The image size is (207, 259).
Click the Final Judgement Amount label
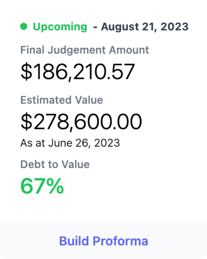[x=85, y=50]
